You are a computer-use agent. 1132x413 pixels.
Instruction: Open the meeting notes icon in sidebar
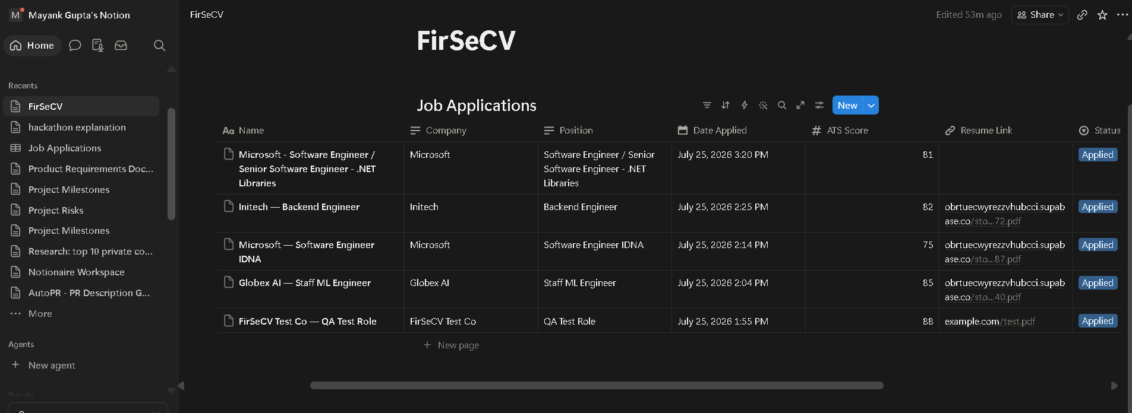[98, 45]
